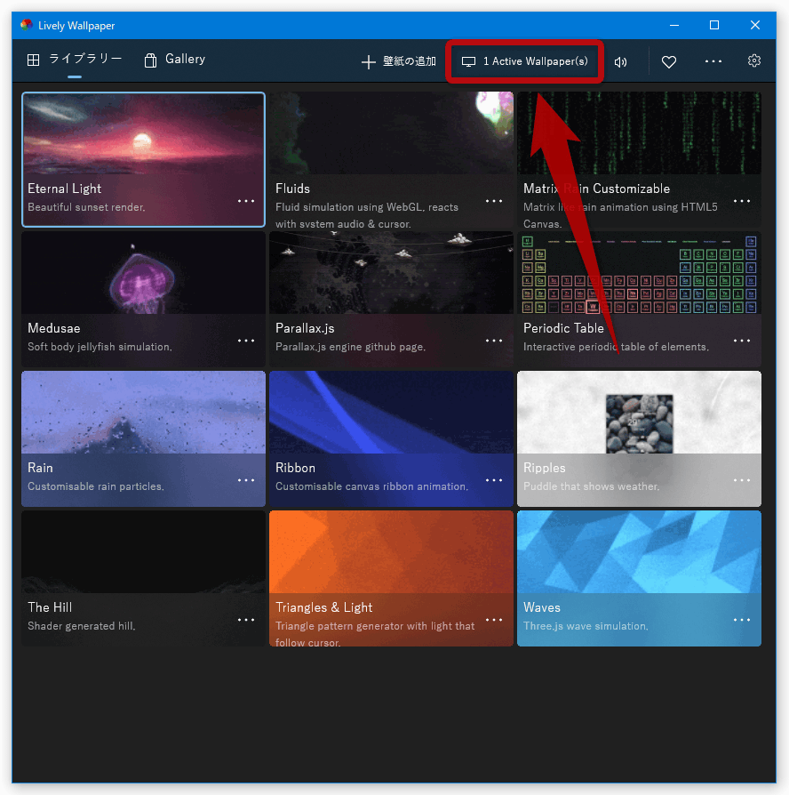Open Waves three-dots options
The width and height of the screenshot is (789, 795).
[x=741, y=620]
